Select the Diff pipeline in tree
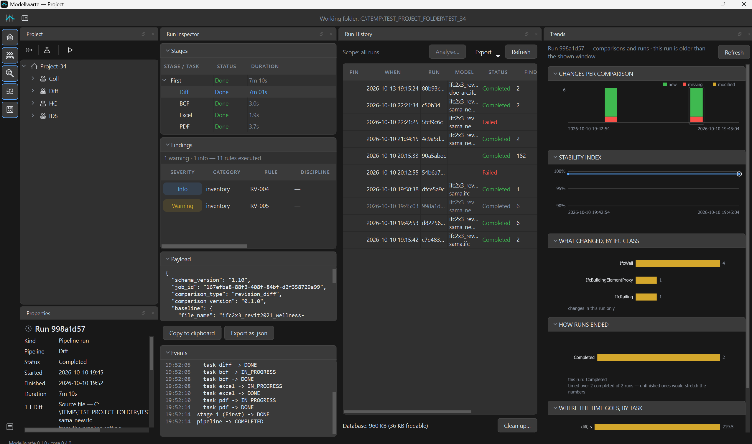 54,91
